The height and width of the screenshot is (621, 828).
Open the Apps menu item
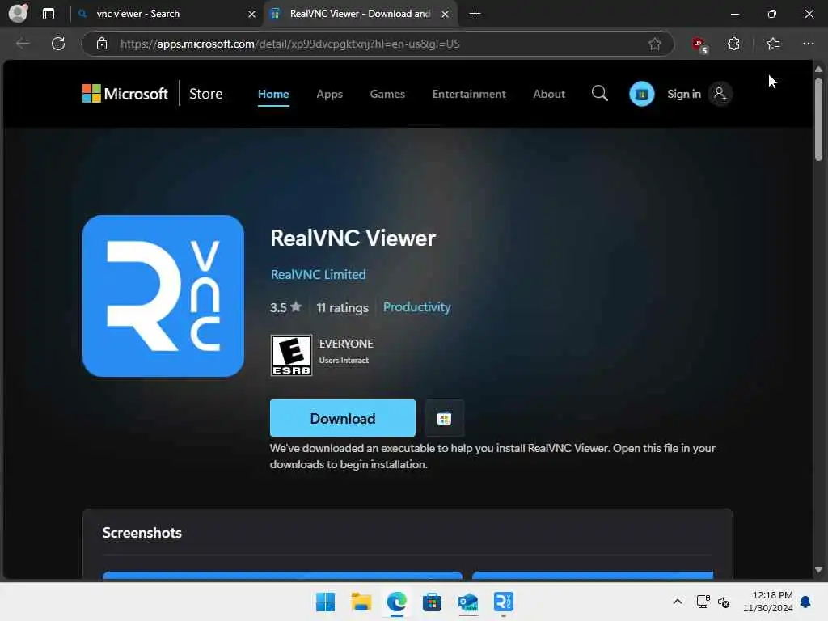(330, 94)
